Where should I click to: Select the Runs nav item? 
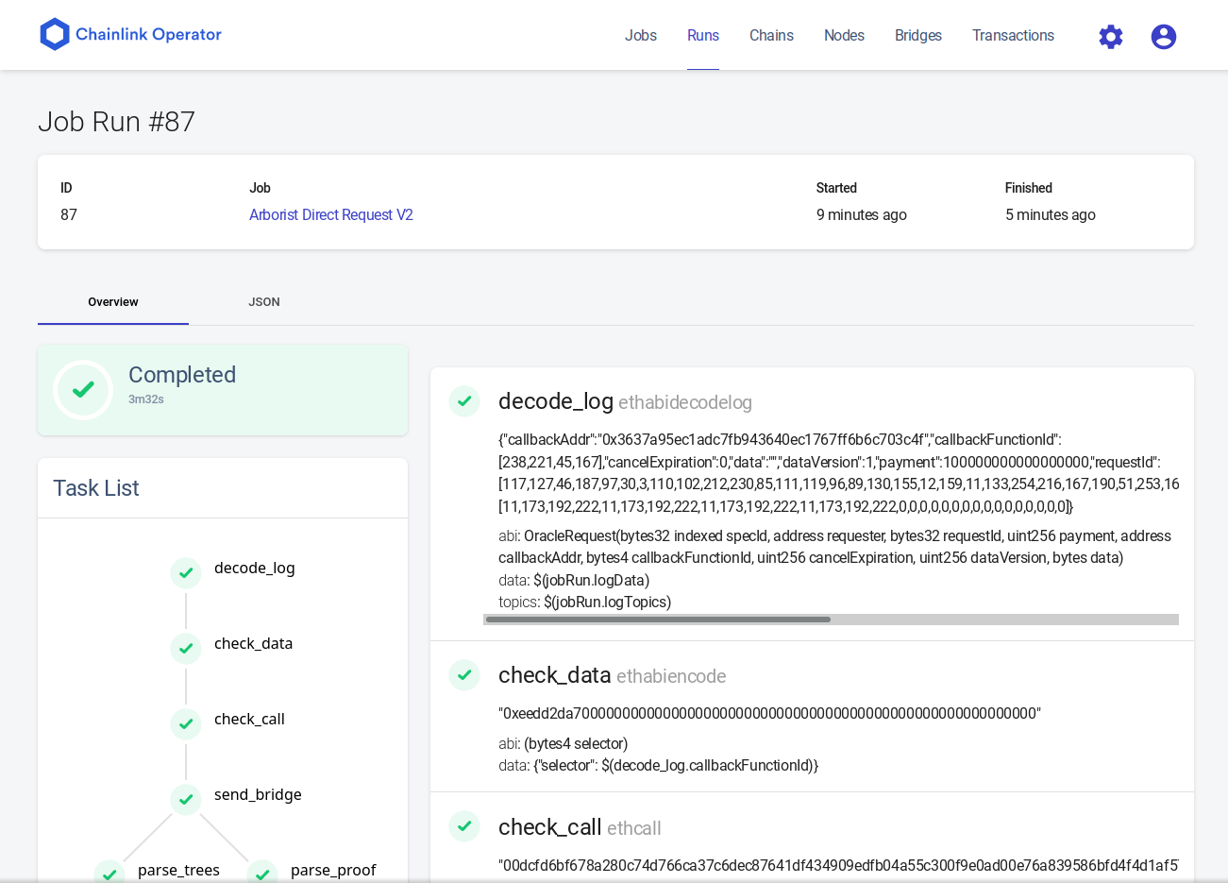pos(703,35)
